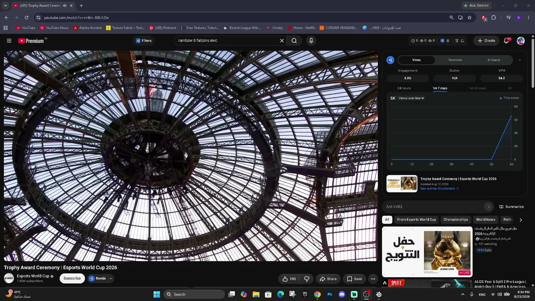Click the vidIQ logo in stats panel
This screenshot has height=301, width=535.
(x=390, y=60)
